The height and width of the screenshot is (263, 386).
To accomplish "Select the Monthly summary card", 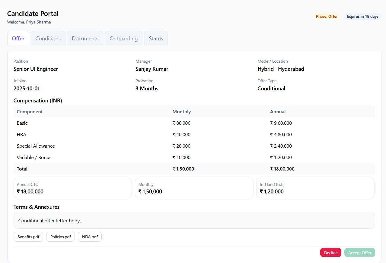I will pos(194,188).
